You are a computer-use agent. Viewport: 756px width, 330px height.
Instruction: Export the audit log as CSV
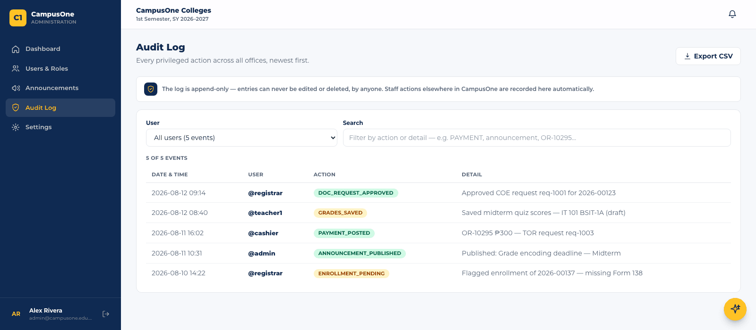point(708,56)
